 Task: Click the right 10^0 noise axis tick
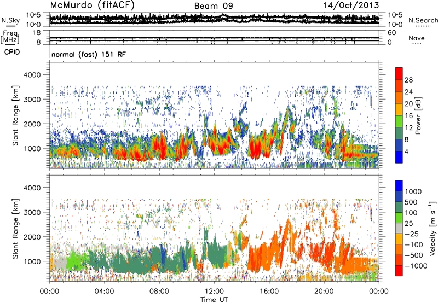click(x=395, y=25)
